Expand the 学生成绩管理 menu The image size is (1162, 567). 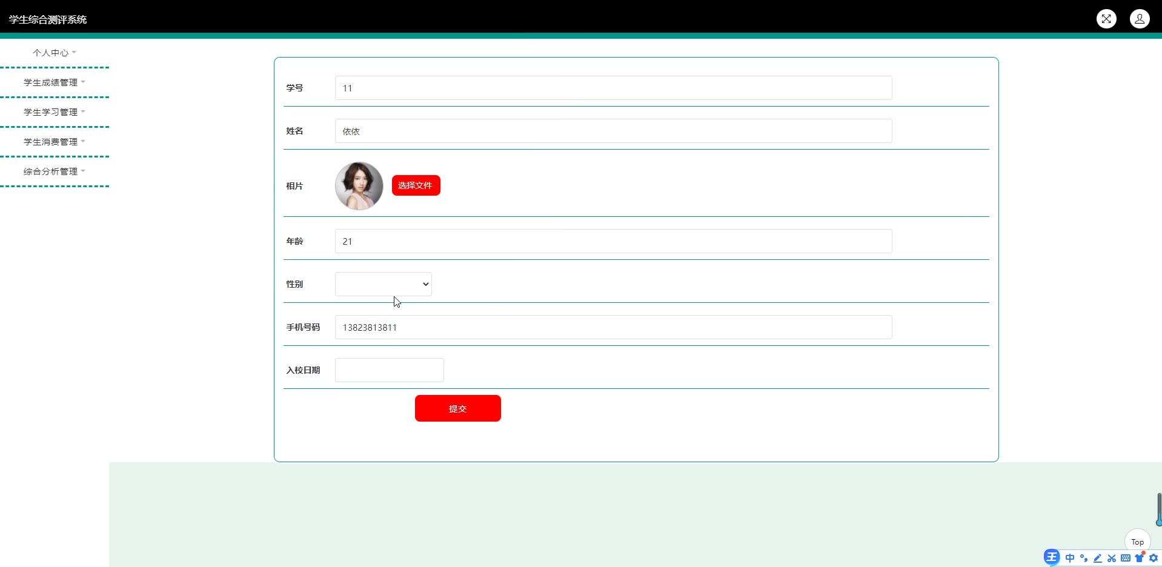55,82
